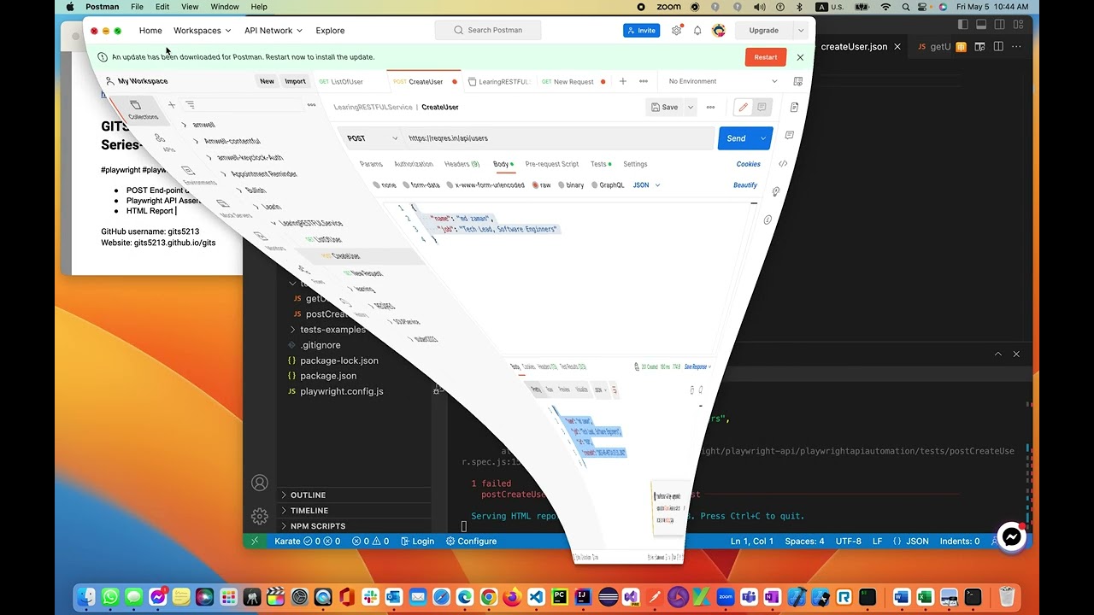Open the code snippet icon in right sidebar
This screenshot has height=615, width=1094.
click(x=783, y=164)
